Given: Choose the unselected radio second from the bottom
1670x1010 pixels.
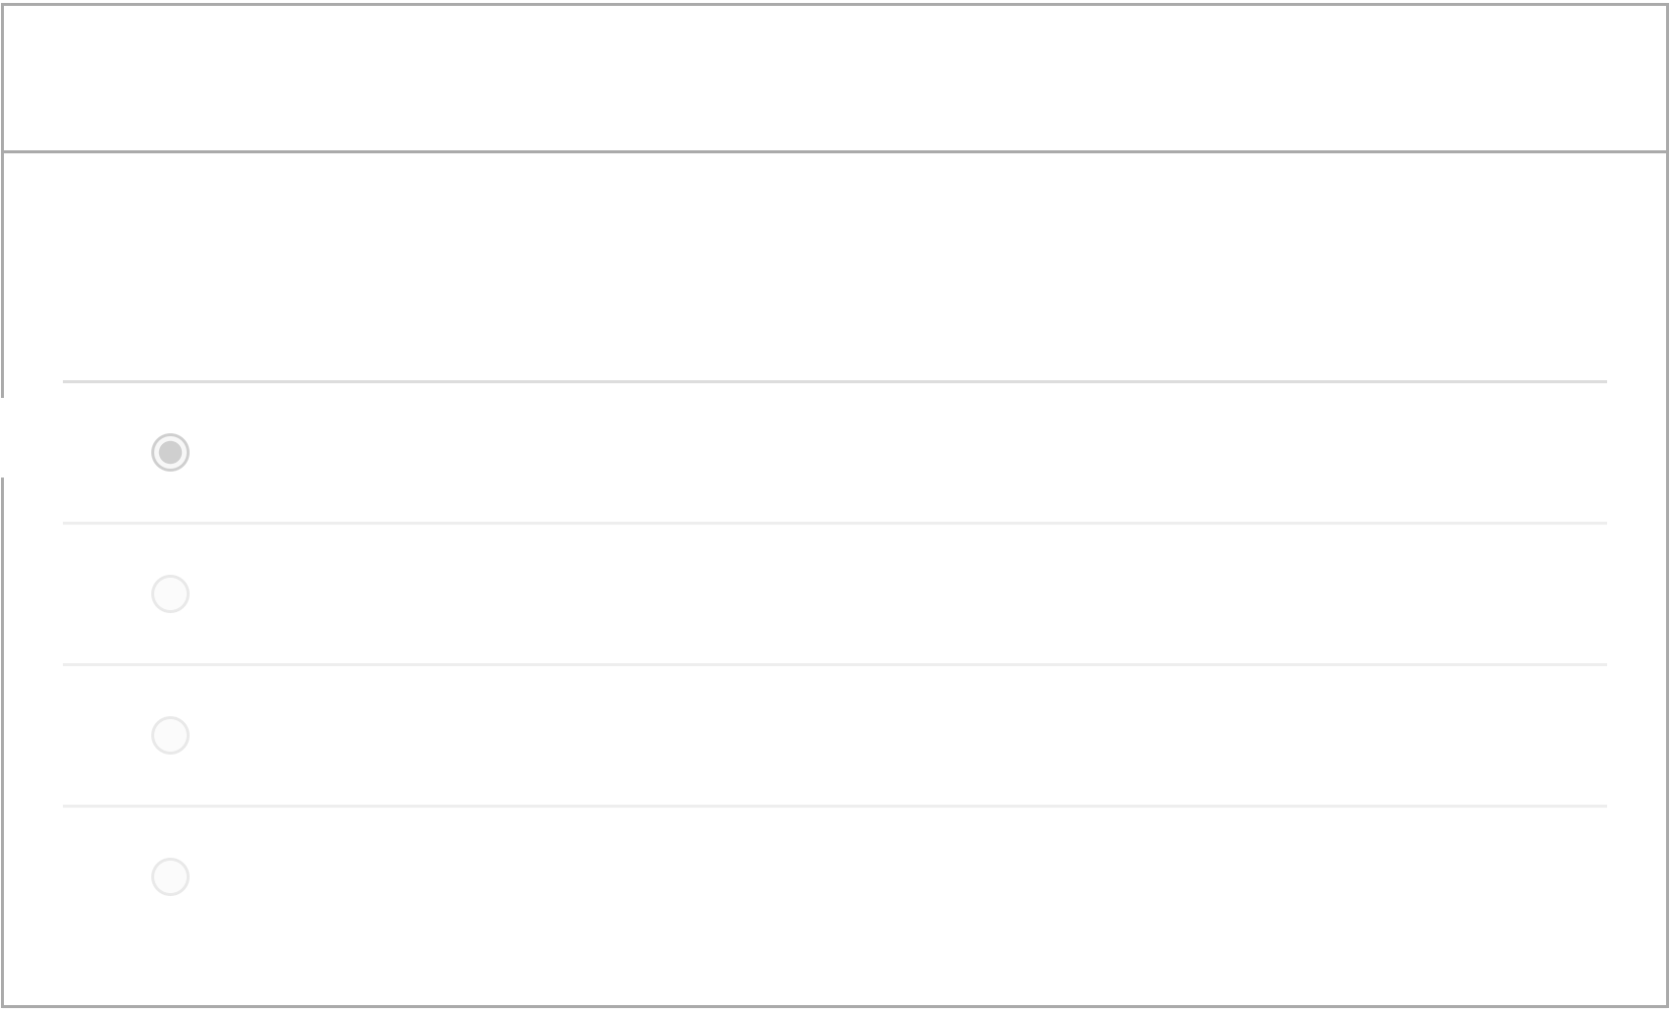Looking at the screenshot, I should 170,735.
